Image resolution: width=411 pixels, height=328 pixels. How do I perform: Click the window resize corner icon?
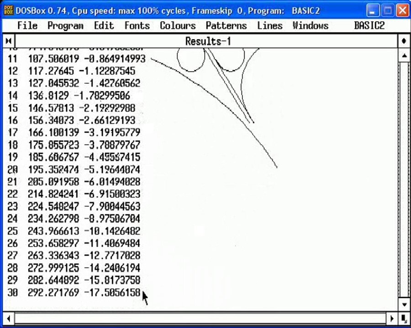pos(404,318)
